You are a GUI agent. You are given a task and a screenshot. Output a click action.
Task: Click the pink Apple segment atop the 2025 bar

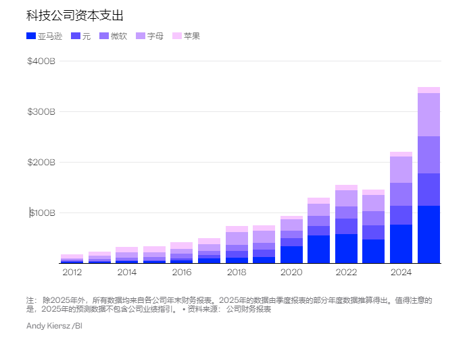point(429,90)
